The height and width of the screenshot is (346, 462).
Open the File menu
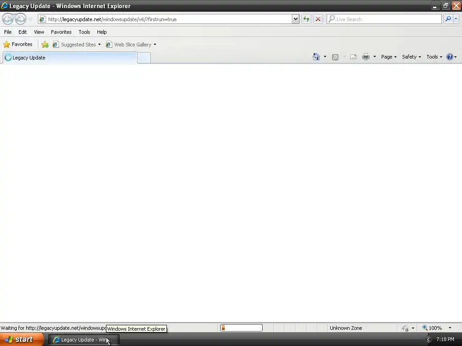(x=8, y=32)
